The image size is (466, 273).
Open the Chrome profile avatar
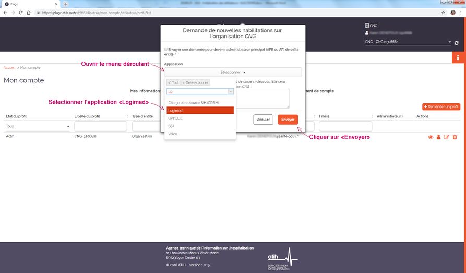(x=453, y=13)
